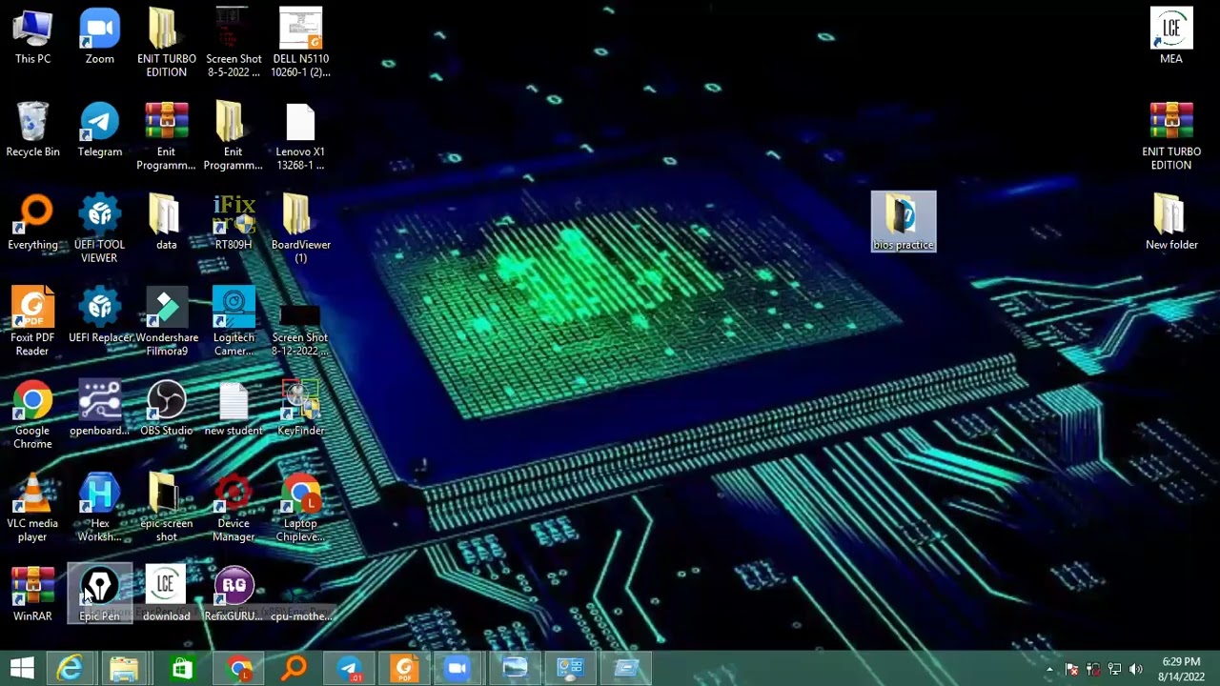1220x686 pixels.
Task: Switch to Telegram in the taskbar
Action: (x=349, y=668)
